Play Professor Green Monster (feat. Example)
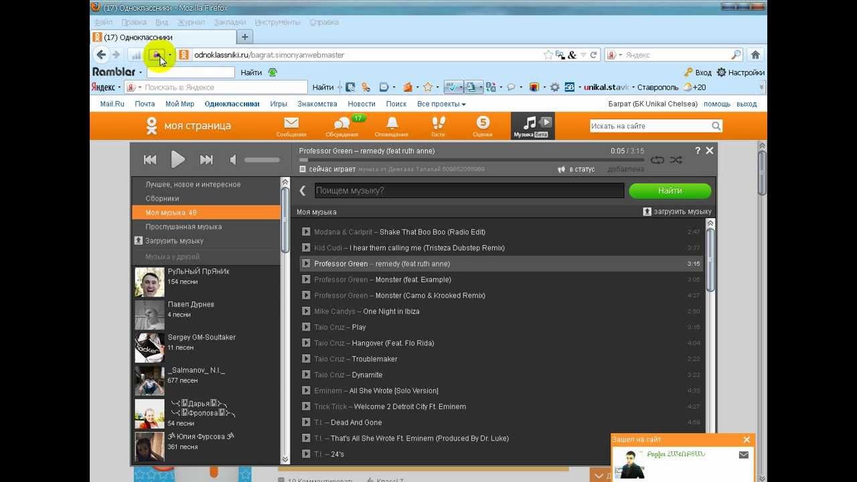The image size is (857, 482). point(306,279)
